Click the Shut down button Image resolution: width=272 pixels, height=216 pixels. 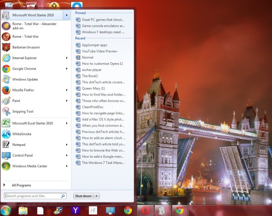pos(83,196)
